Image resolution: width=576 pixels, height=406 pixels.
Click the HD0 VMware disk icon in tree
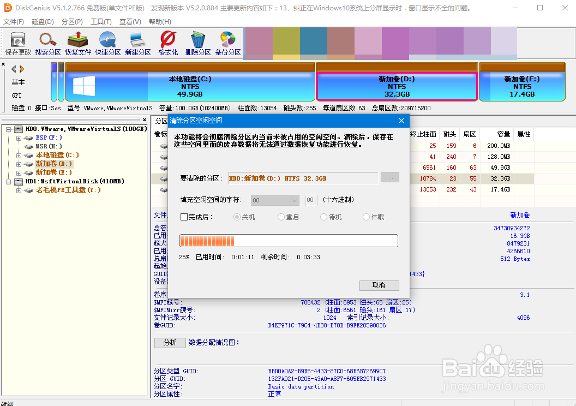pyautogui.click(x=19, y=129)
